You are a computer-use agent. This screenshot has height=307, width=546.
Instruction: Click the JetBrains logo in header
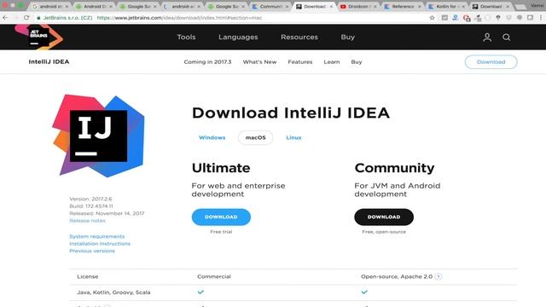tap(38, 37)
